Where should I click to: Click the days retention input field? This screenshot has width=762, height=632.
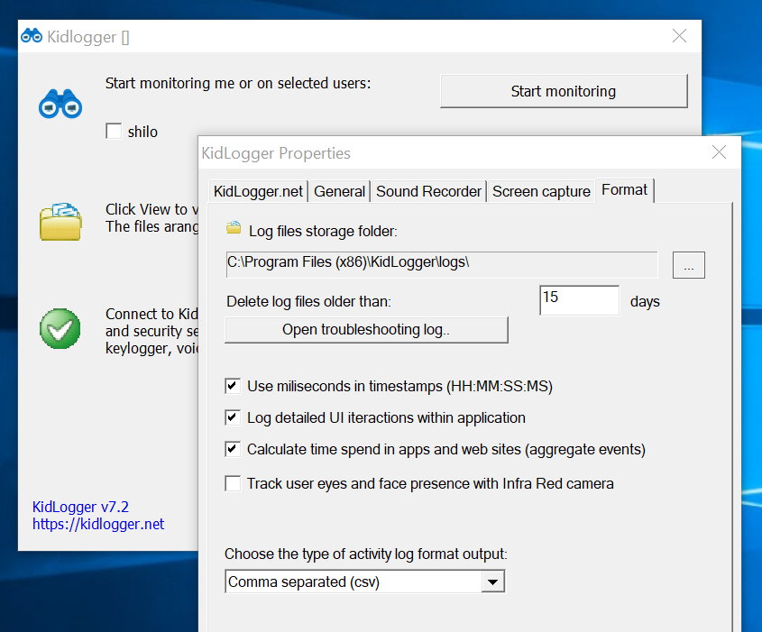pos(579,300)
